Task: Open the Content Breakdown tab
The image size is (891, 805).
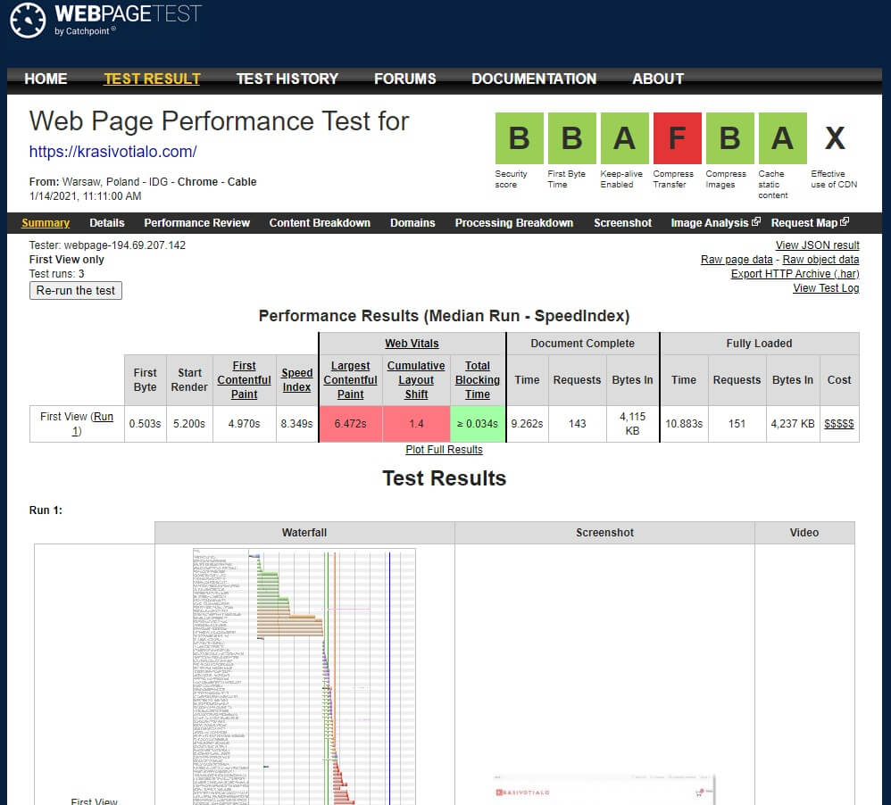Action: (320, 223)
